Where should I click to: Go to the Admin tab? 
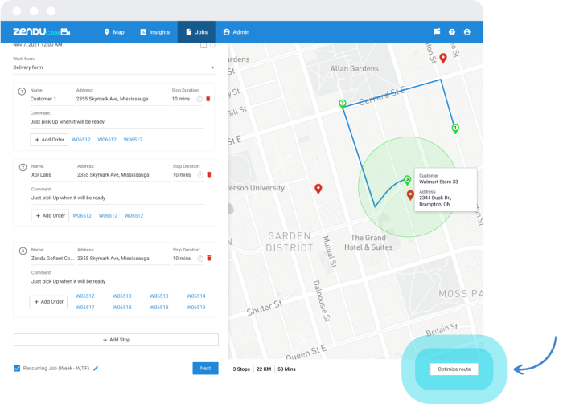coord(236,32)
